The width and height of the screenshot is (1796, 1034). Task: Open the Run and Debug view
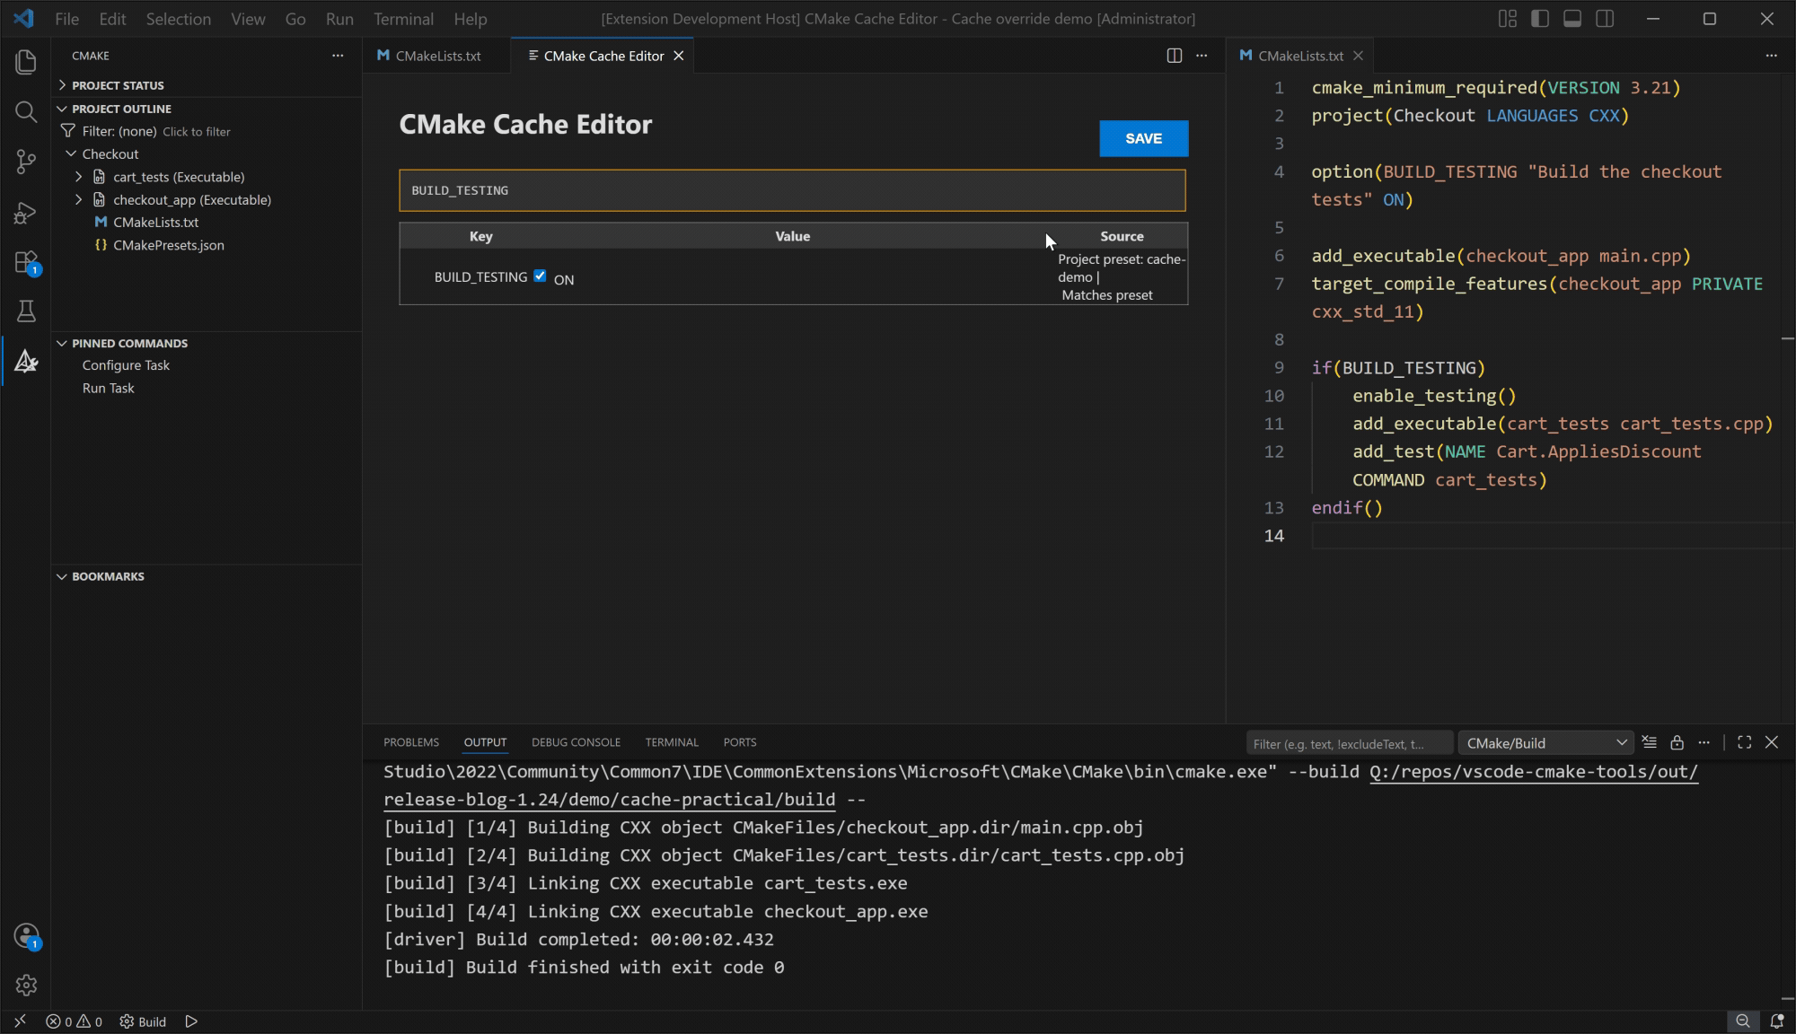click(26, 212)
